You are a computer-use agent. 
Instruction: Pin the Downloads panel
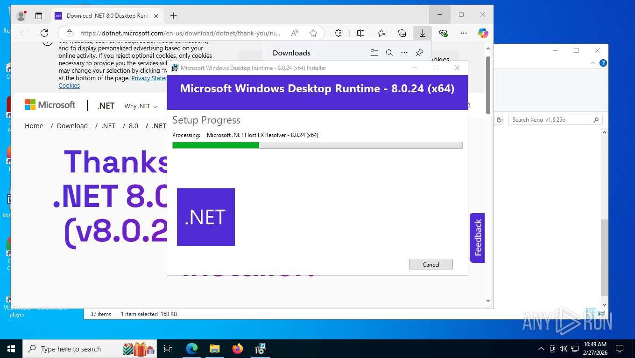point(419,53)
